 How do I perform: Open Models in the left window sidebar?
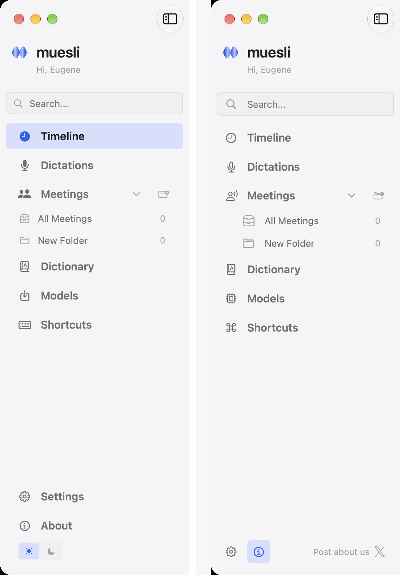tap(94, 296)
